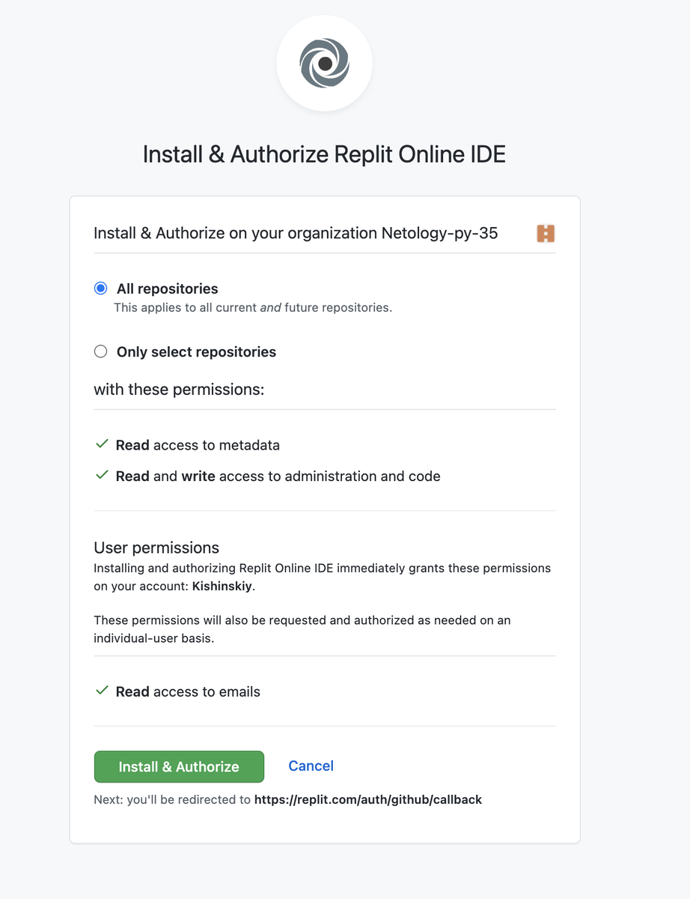Image resolution: width=690 pixels, height=899 pixels.
Task: Click the Replit logo icon at top
Action: coord(324,64)
